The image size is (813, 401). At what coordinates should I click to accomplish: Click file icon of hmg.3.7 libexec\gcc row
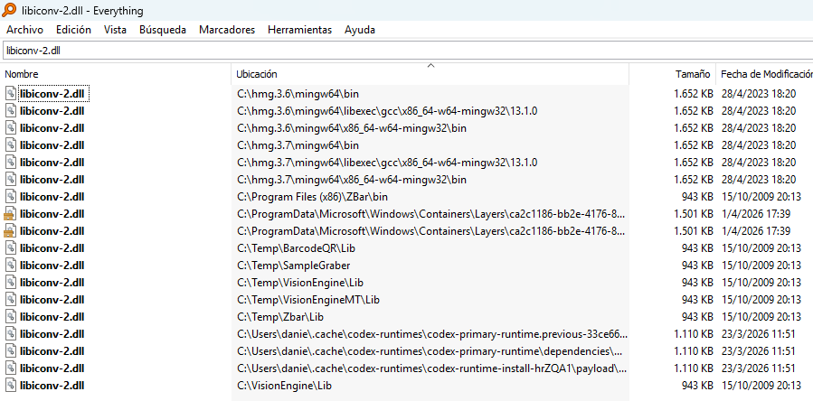point(11,163)
